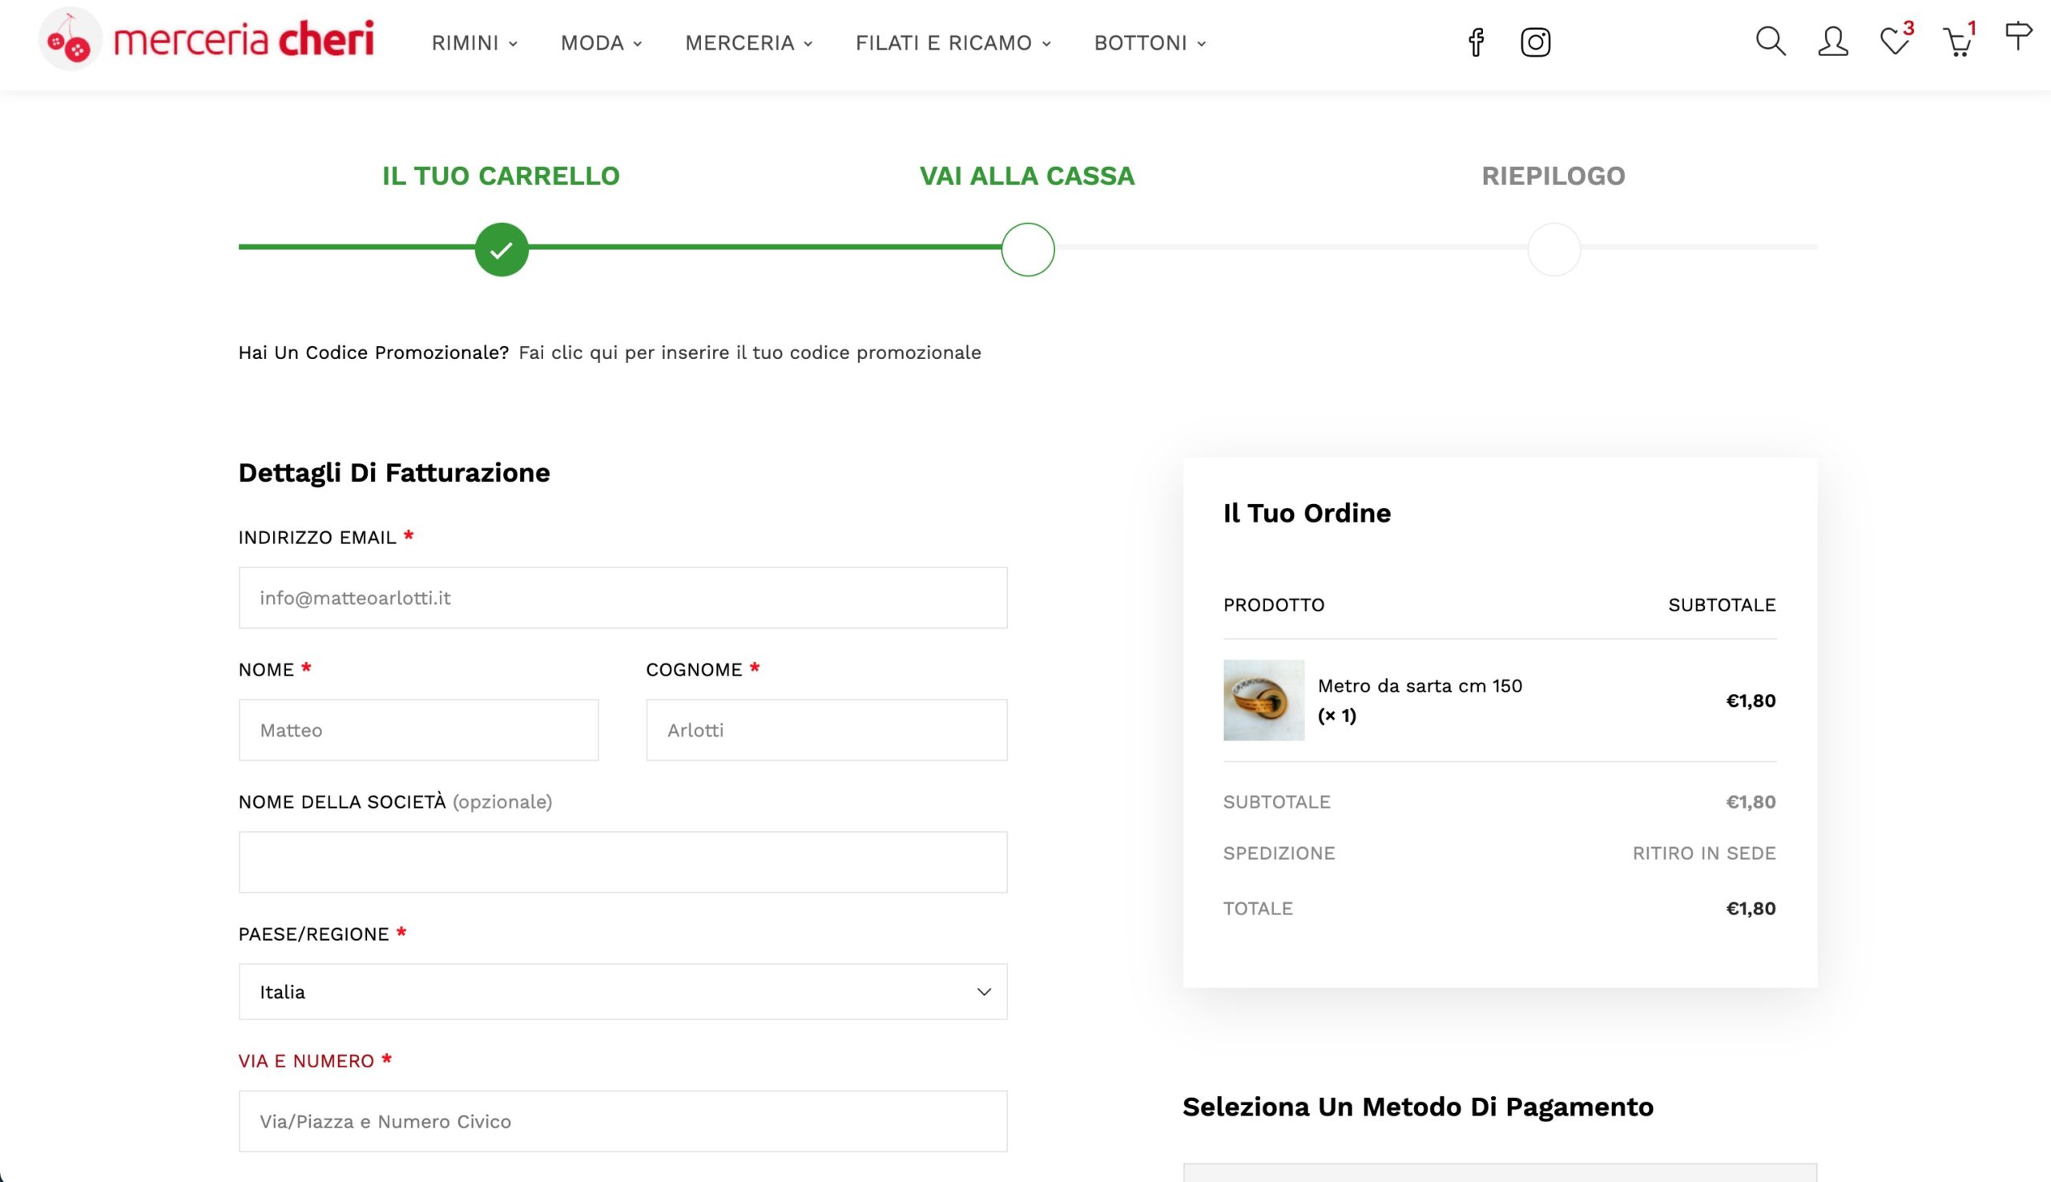
Task: Click the signpost icon in header
Action: coord(2017,37)
